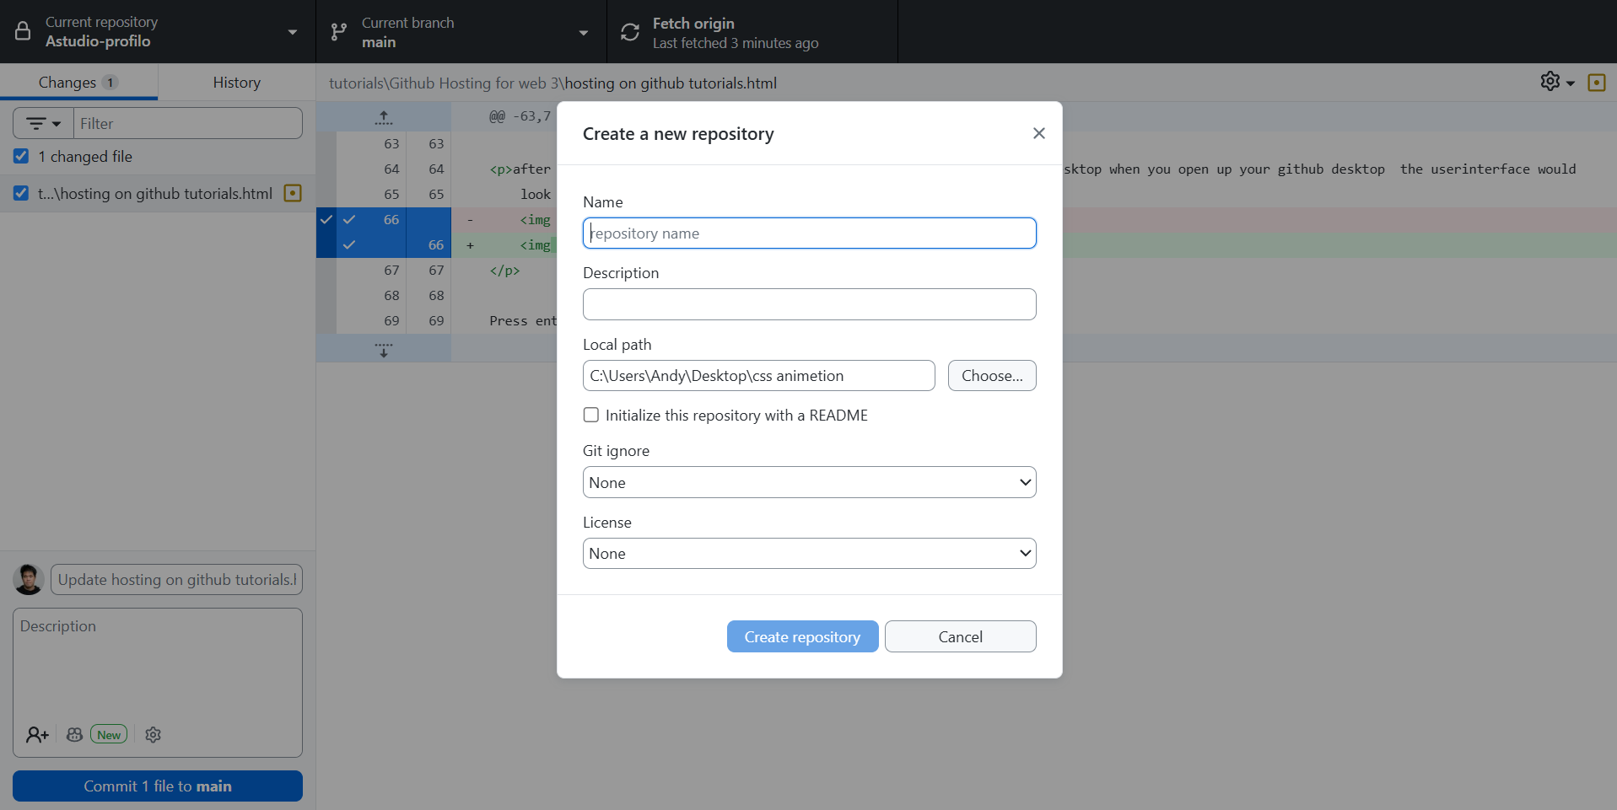The image size is (1617, 810).
Task: Open the Current repository dropdown
Action: pos(158,32)
